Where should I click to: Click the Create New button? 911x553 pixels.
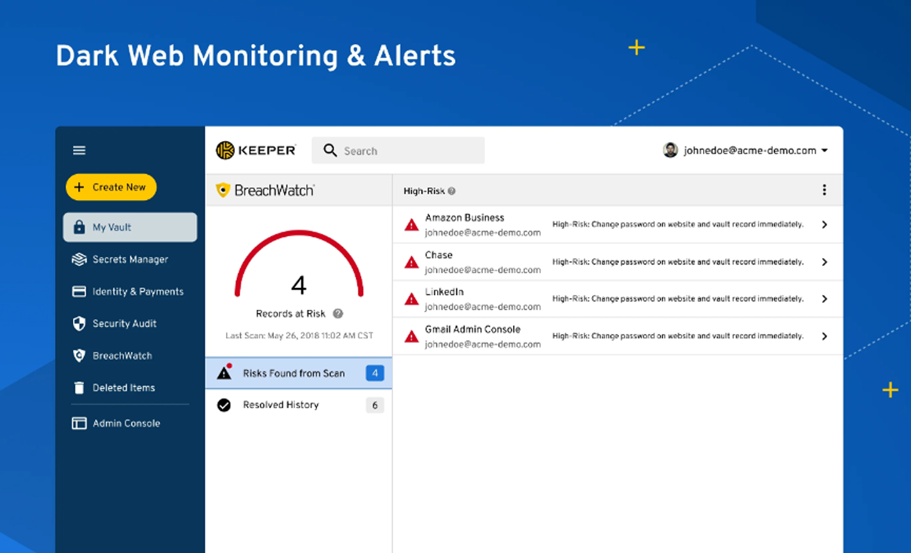tap(111, 187)
